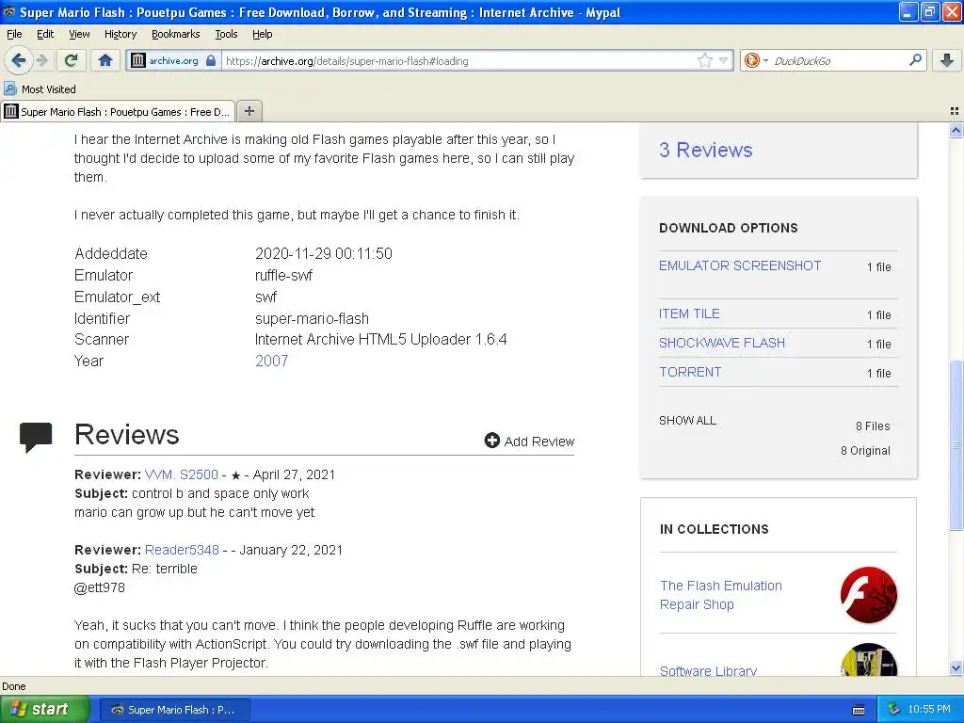
Task: Open EMULATOR SCREENSHOT download option
Action: tap(740, 265)
